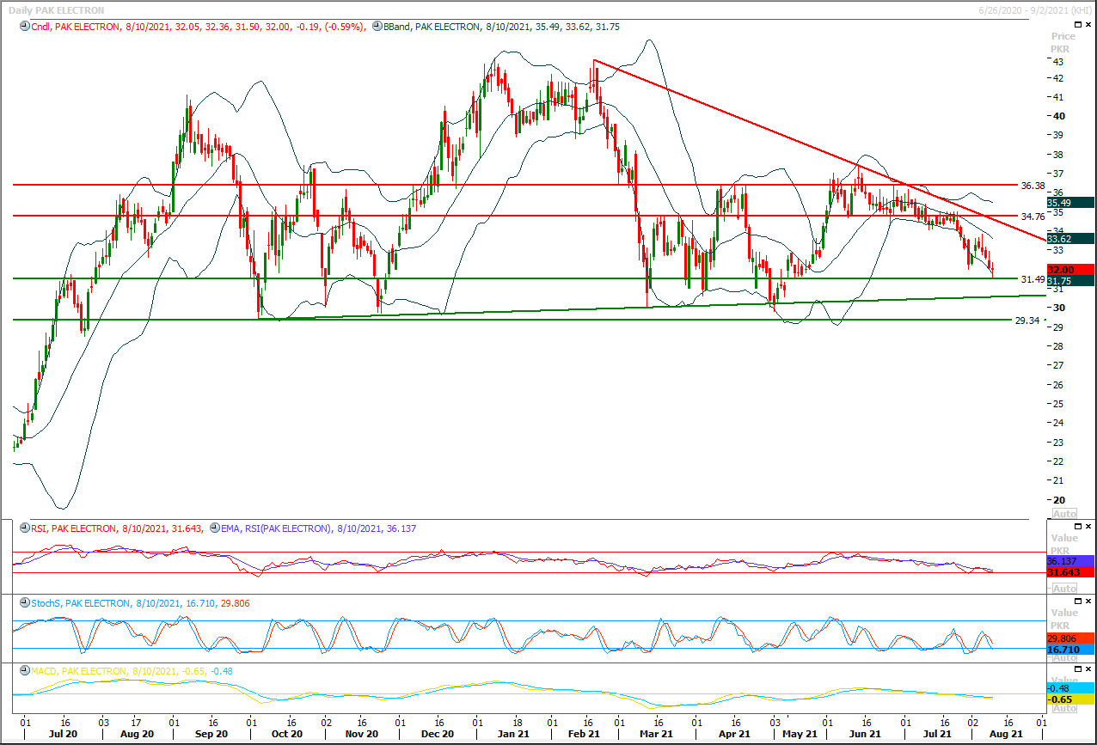This screenshot has width=1097, height=745.
Task: Click the Daily PAK ELECTRON chart title
Action: click(x=57, y=9)
